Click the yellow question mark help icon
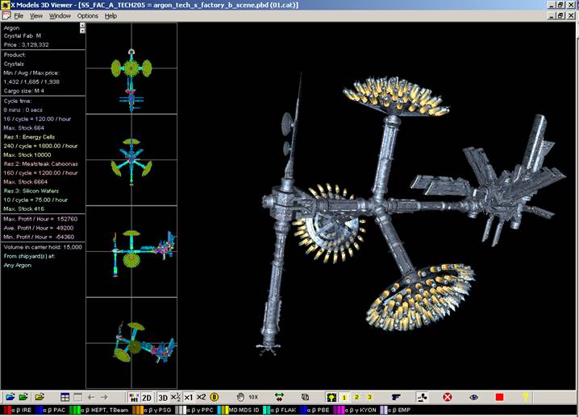The image size is (579, 417). pyautogui.click(x=526, y=397)
